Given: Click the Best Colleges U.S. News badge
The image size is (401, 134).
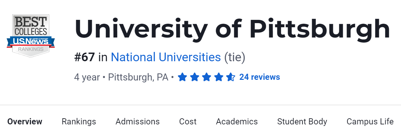Looking at the screenshot, I should (x=31, y=36).
